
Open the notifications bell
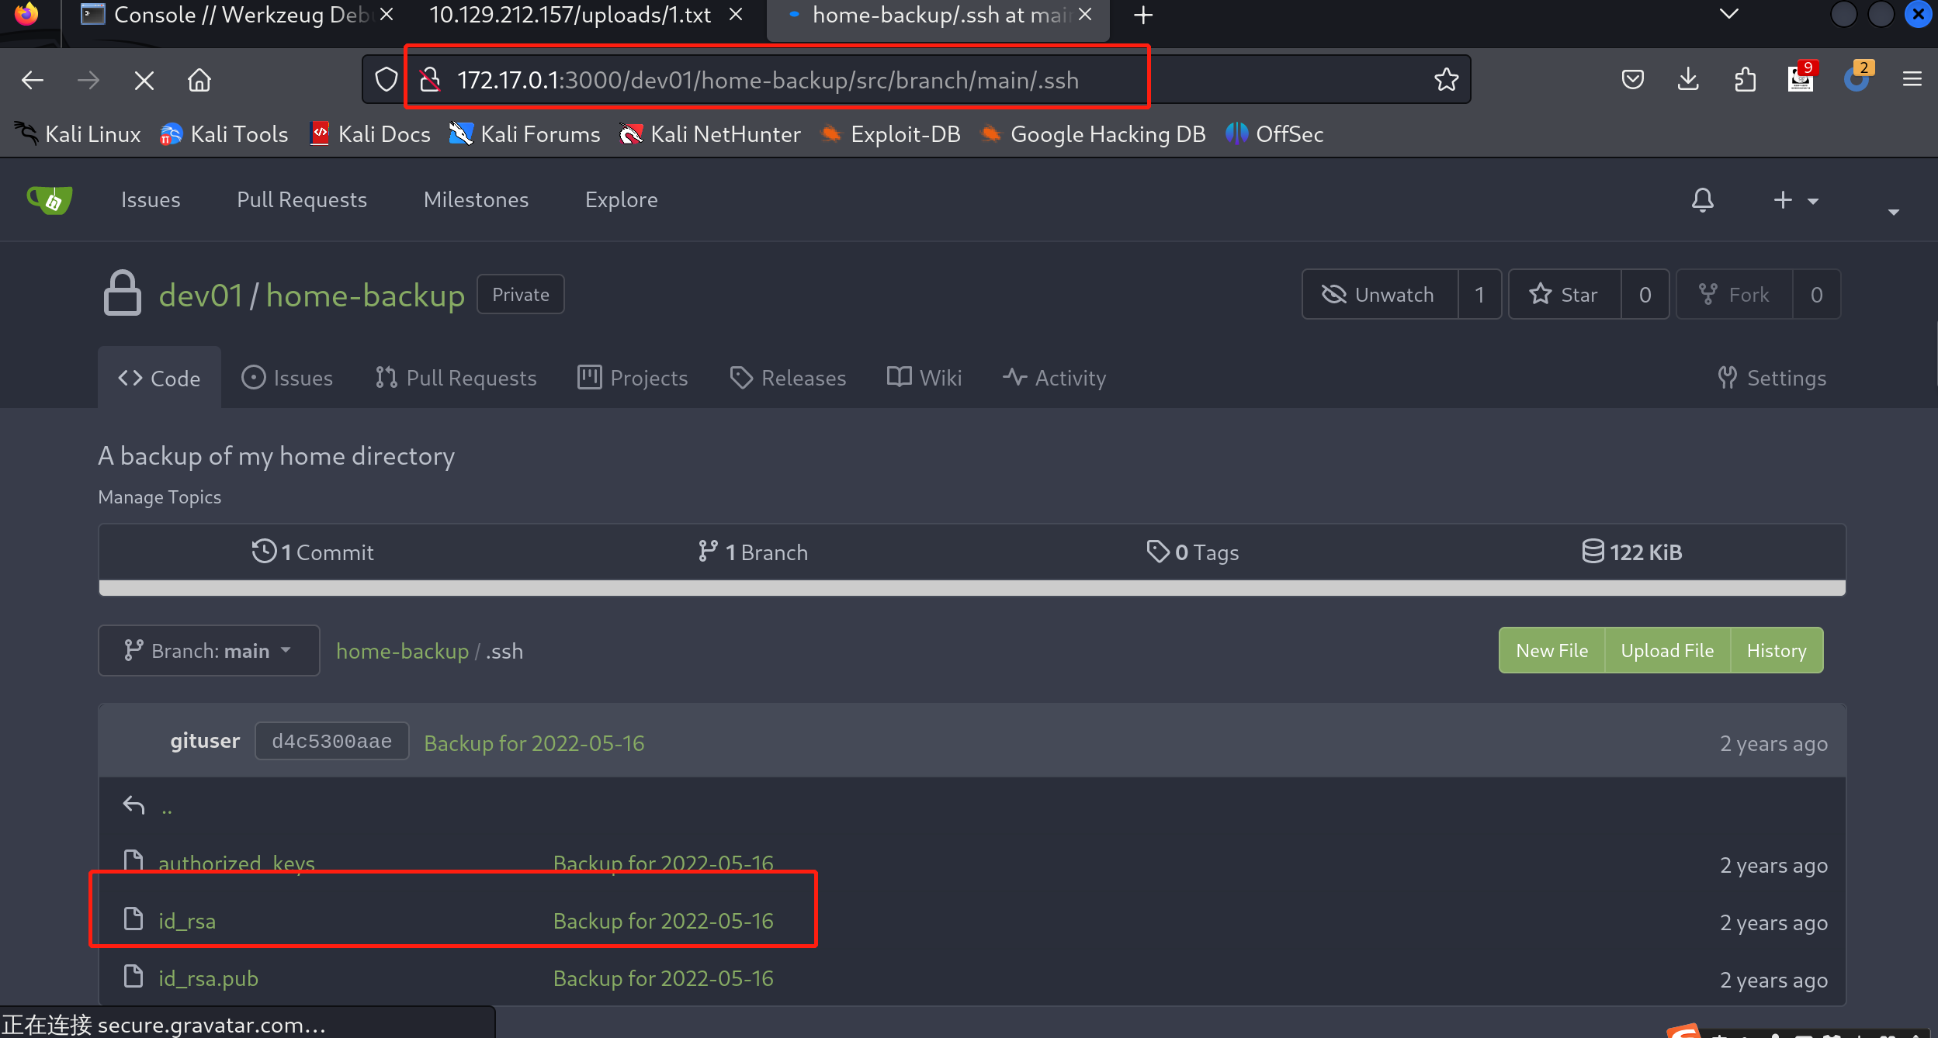pos(1702,200)
